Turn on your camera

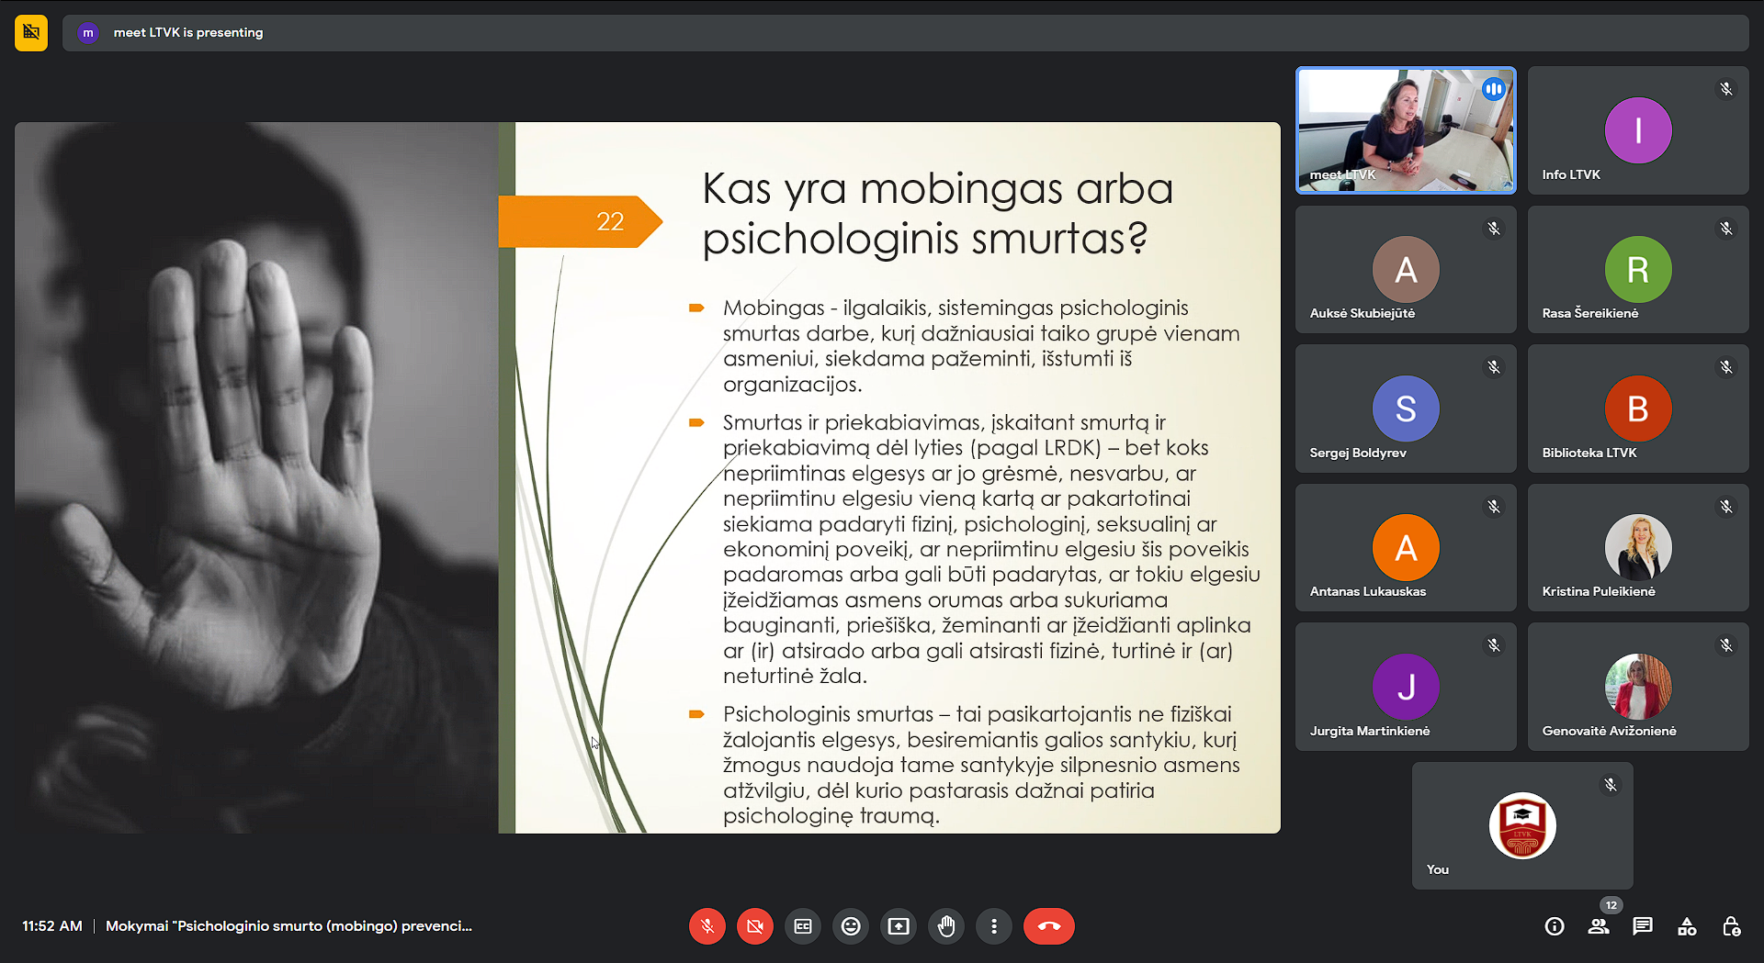coord(755,926)
